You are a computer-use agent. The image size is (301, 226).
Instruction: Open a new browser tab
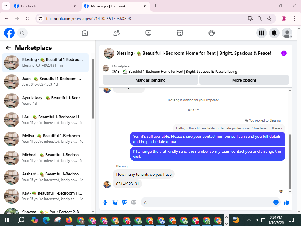click(x=156, y=6)
